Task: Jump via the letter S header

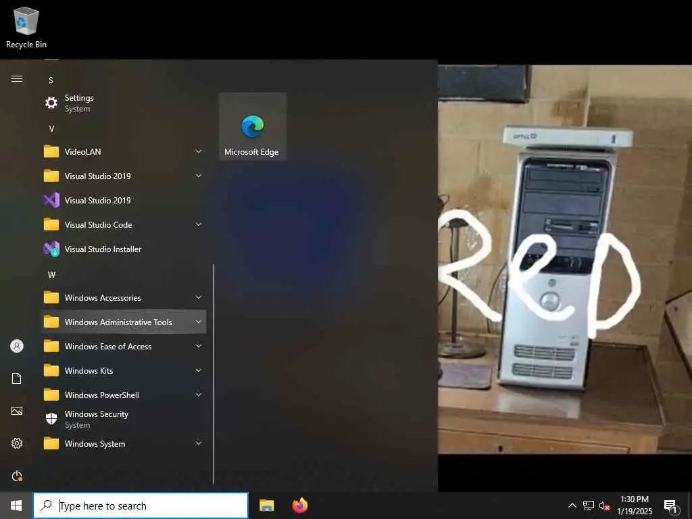Action: click(x=51, y=80)
